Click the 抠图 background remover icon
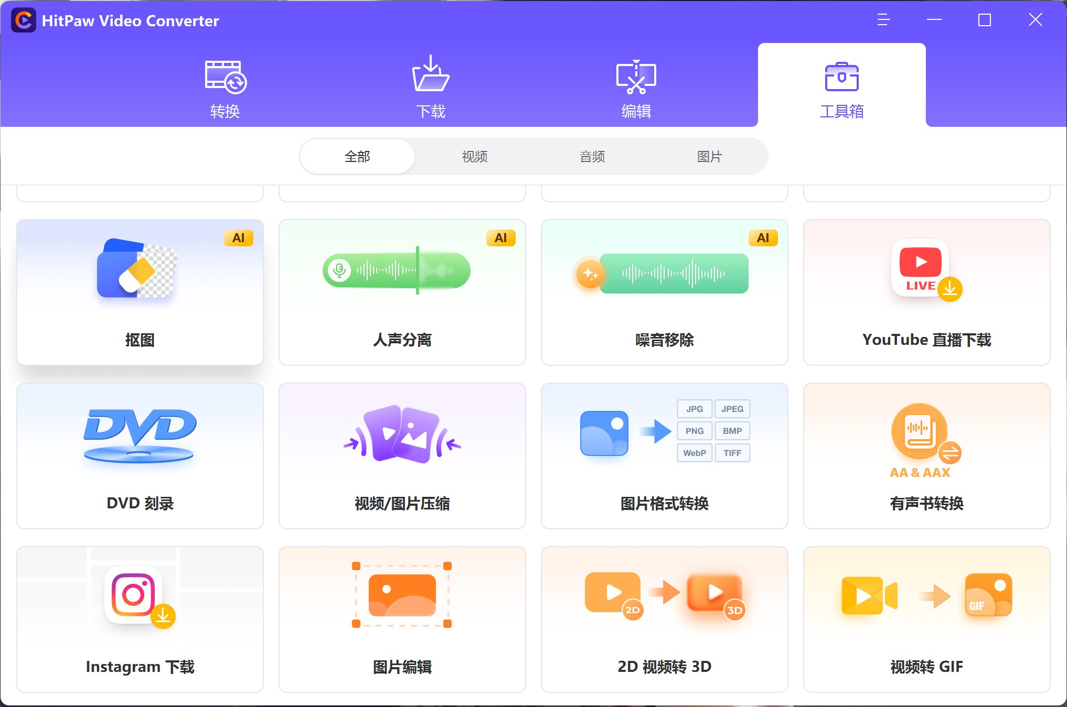The image size is (1067, 707). click(137, 269)
